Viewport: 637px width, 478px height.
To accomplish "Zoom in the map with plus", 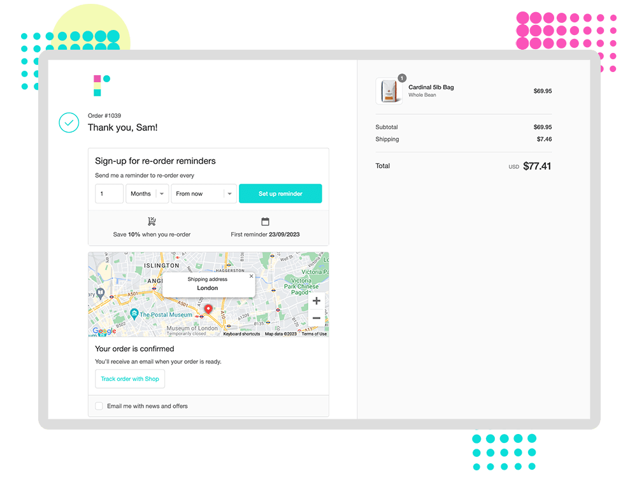I will click(317, 301).
